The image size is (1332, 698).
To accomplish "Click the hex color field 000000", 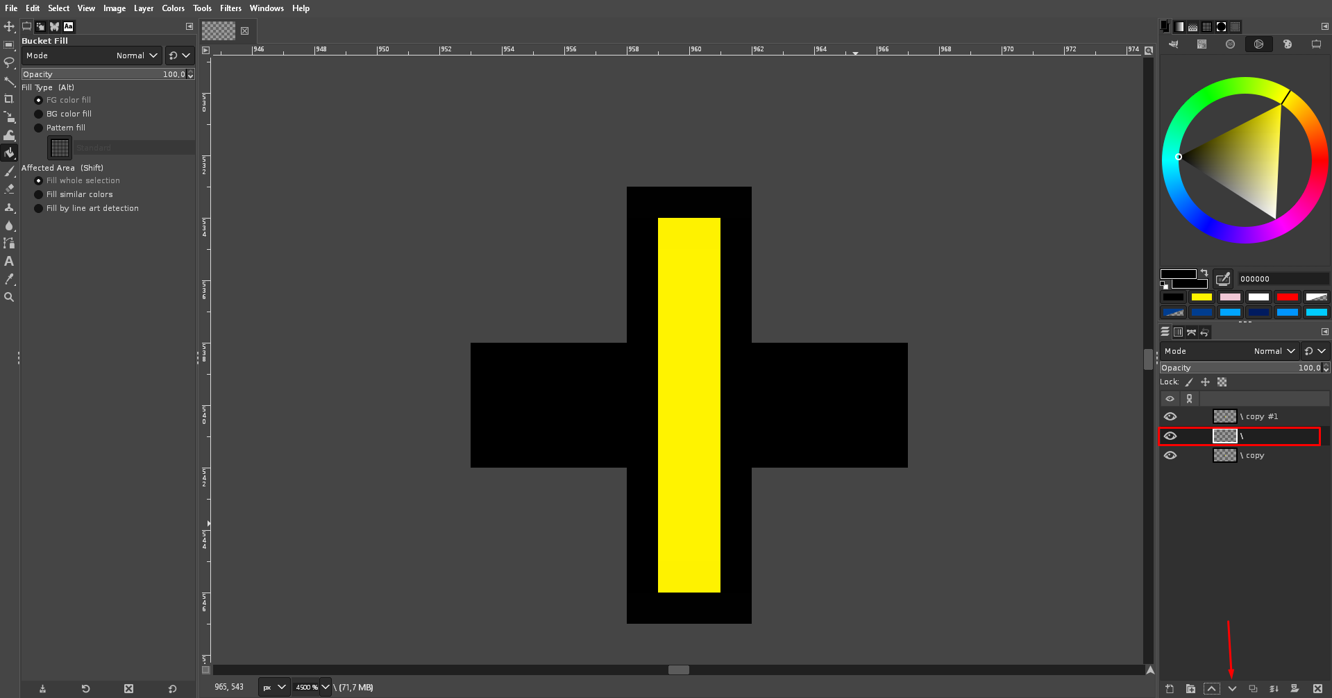I will (x=1283, y=279).
